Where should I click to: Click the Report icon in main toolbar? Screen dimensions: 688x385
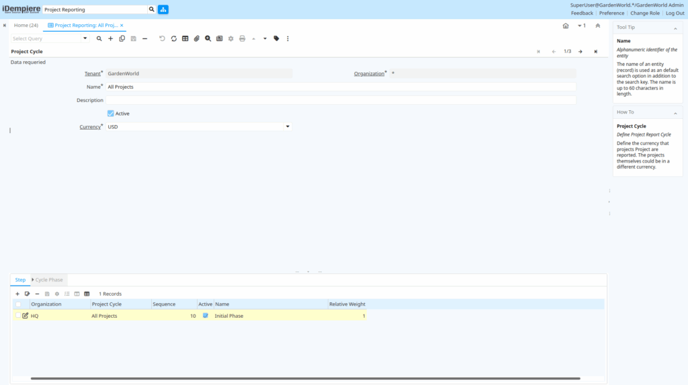click(220, 38)
